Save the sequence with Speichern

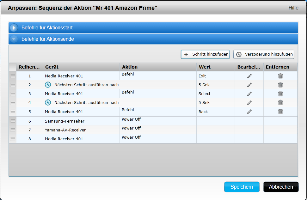pos(242,187)
